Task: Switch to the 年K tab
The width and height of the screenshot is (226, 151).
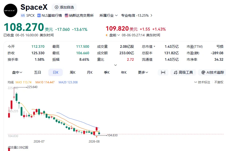Action: [124, 72]
